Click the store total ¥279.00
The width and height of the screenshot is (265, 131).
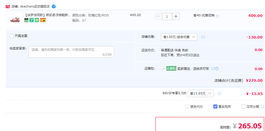tap(254, 80)
